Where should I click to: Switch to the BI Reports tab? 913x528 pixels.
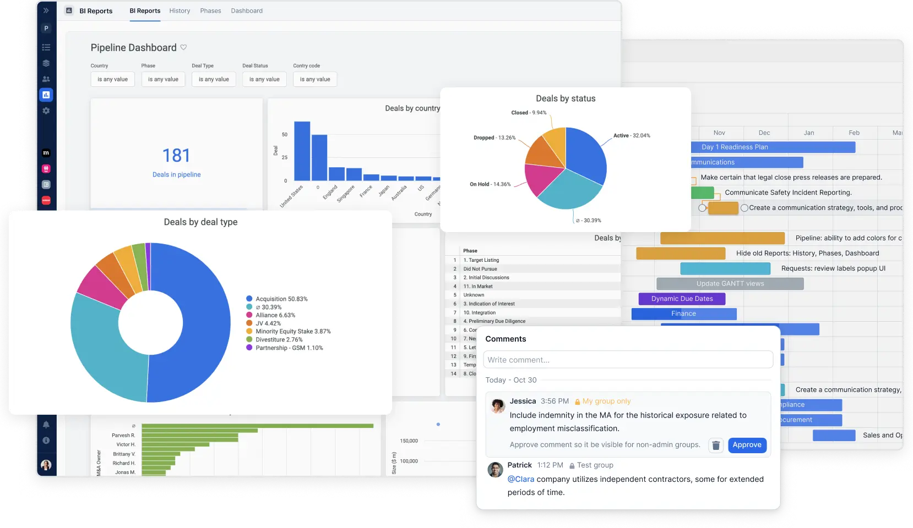[x=145, y=11]
